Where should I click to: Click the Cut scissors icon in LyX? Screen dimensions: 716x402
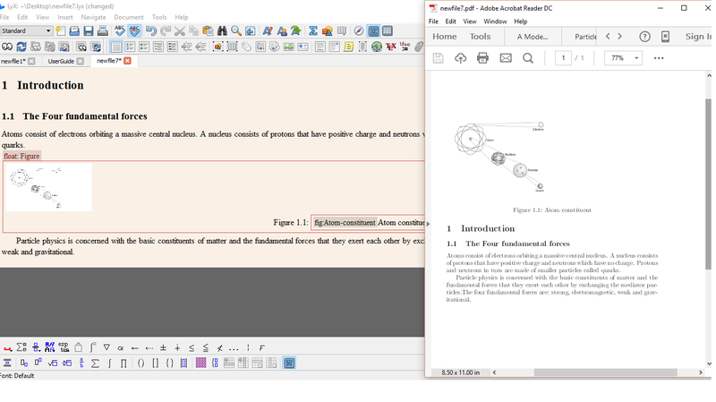click(180, 30)
